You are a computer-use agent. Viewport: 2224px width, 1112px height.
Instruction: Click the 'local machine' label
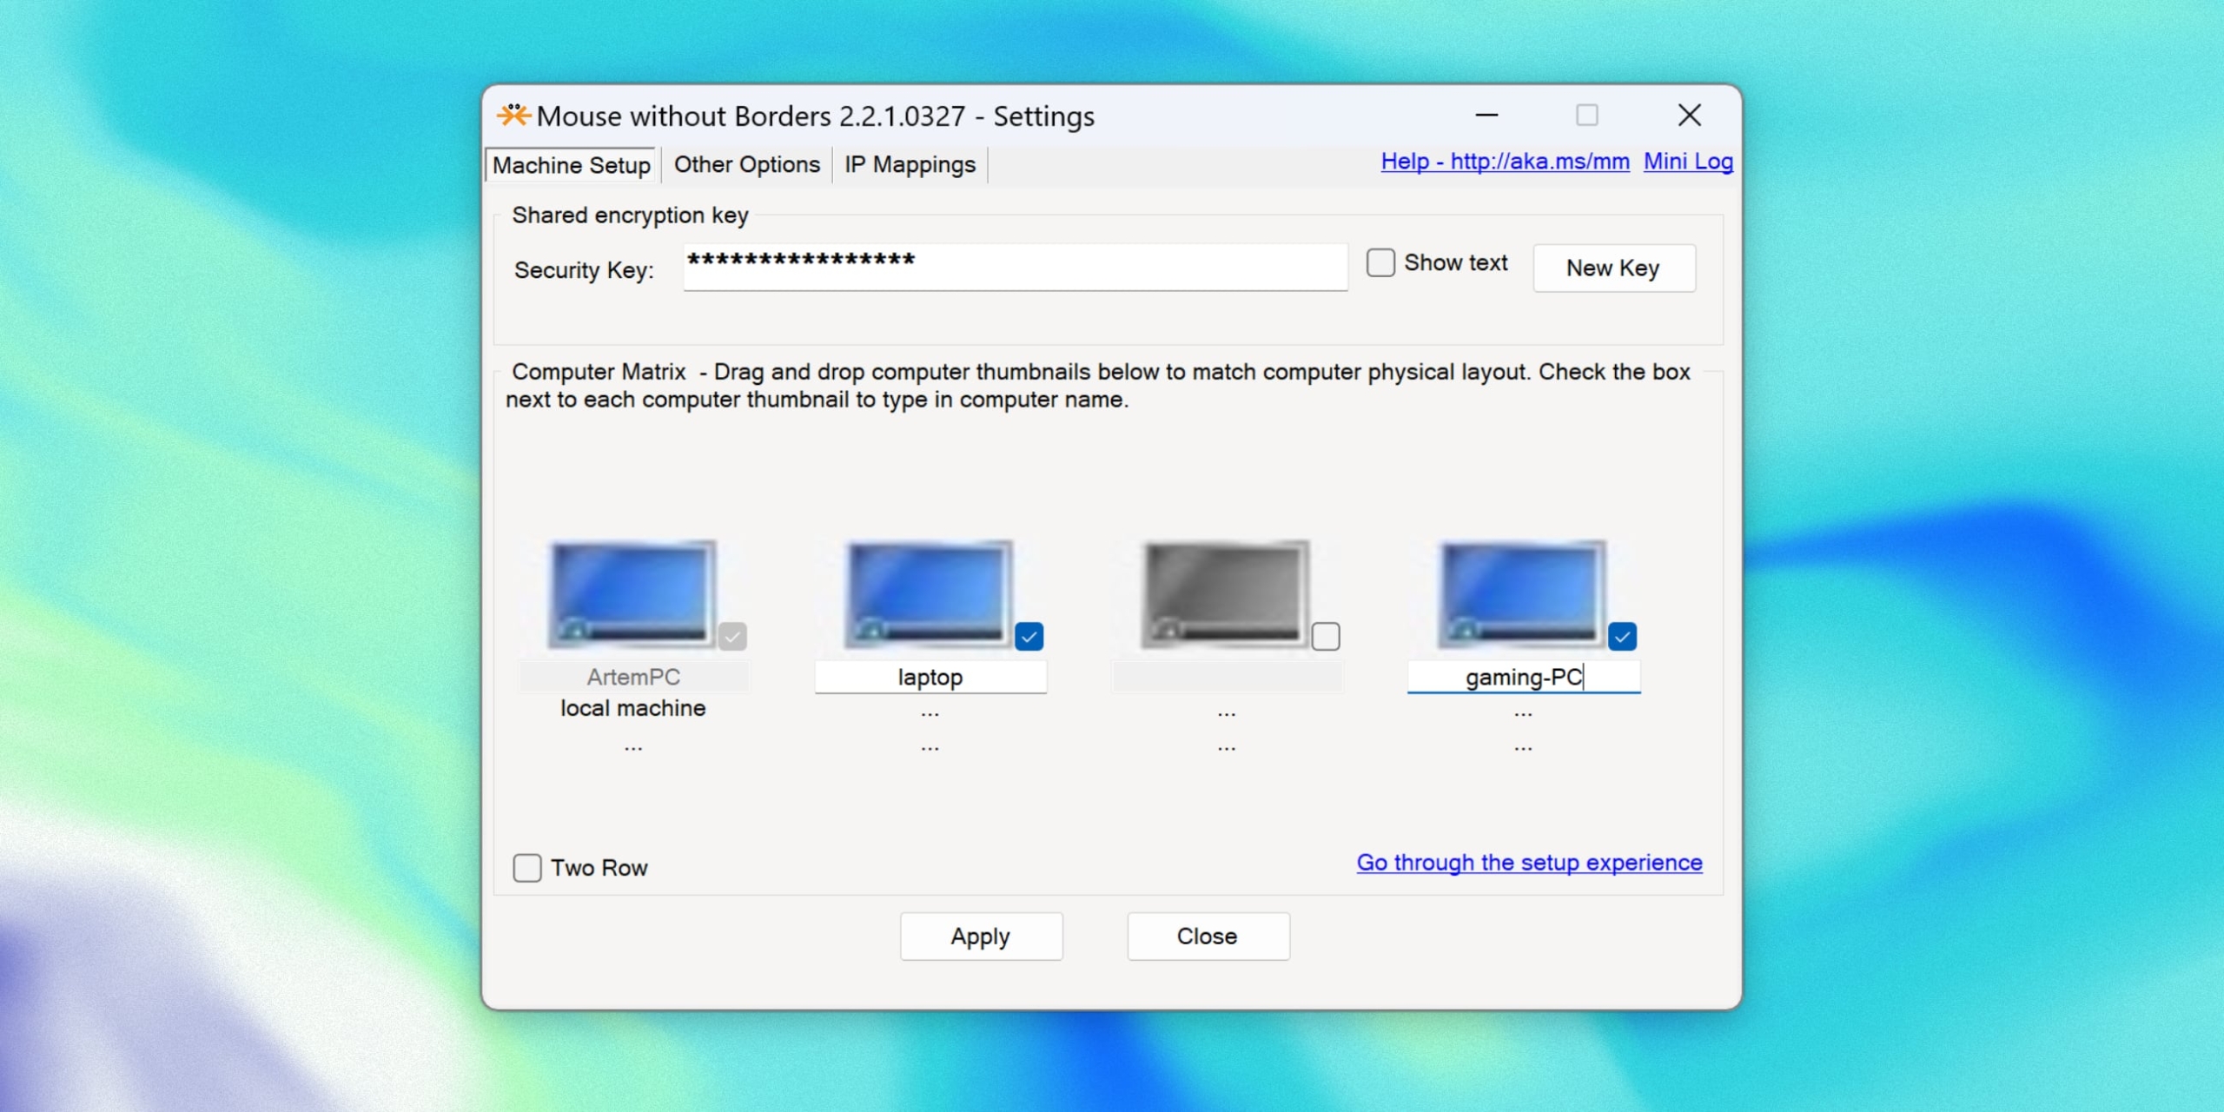click(633, 709)
